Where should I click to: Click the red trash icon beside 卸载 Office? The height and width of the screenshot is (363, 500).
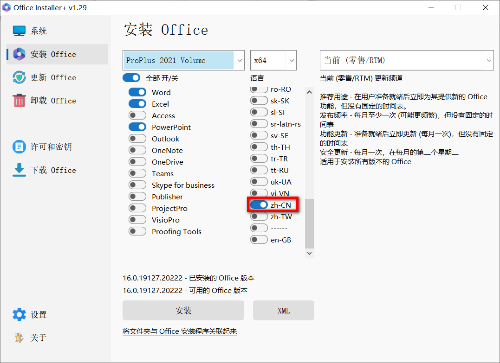click(19, 101)
